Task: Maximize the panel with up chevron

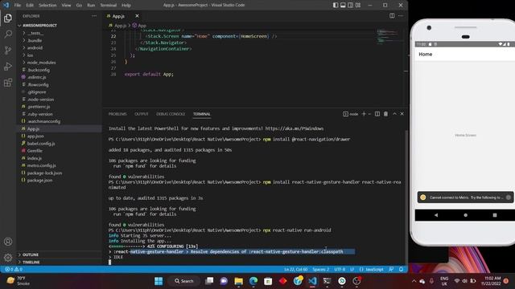Action: tap(394, 114)
